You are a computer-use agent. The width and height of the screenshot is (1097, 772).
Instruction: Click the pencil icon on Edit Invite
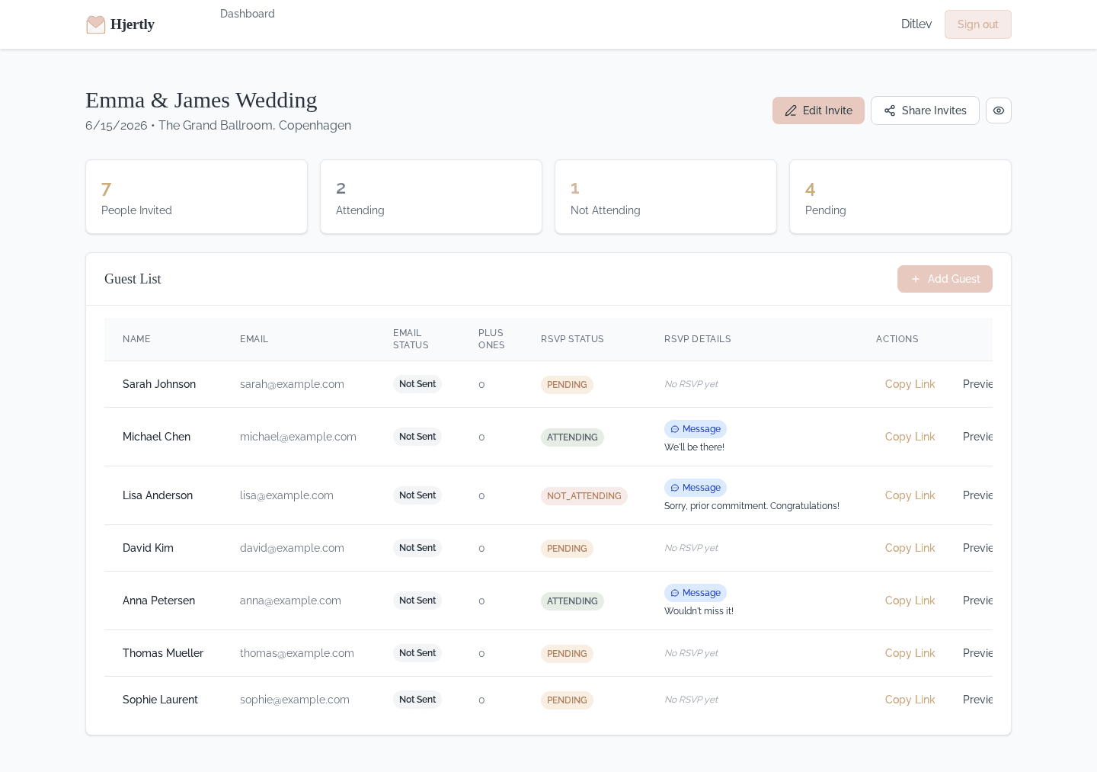791,111
